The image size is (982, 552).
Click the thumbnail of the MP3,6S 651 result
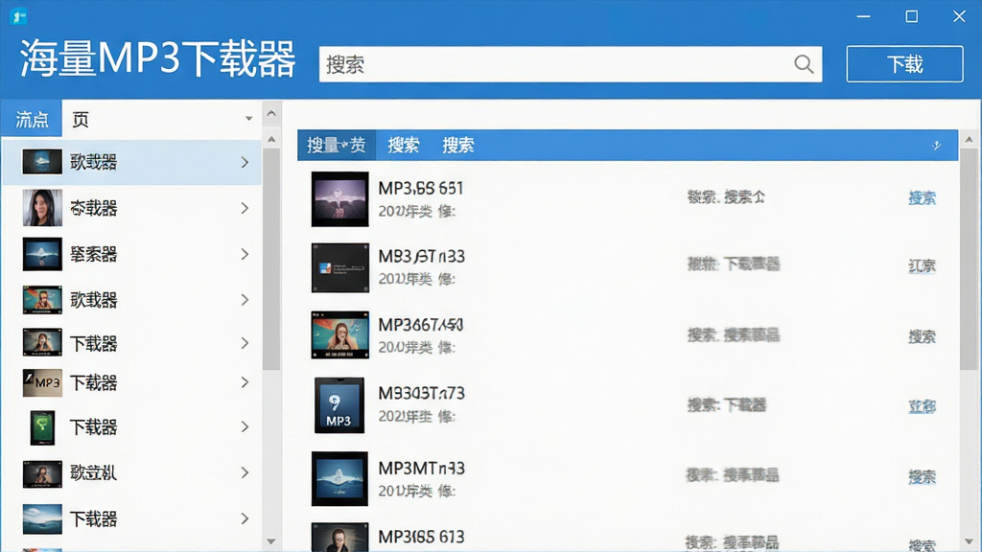click(340, 199)
